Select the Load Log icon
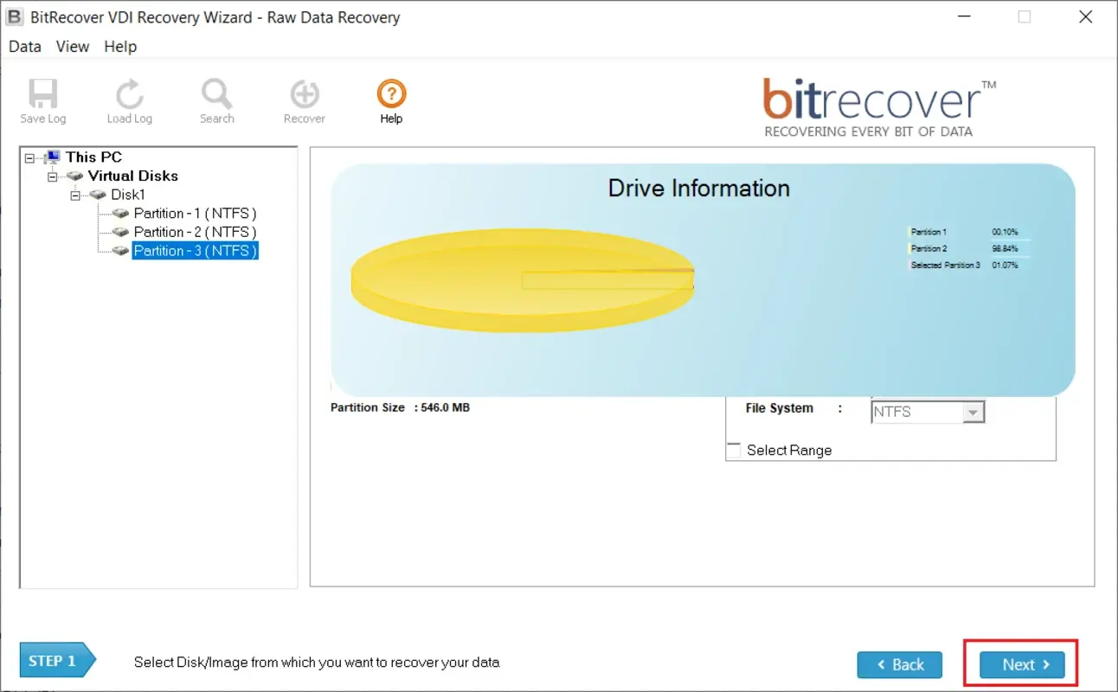The image size is (1118, 692). 129,98
